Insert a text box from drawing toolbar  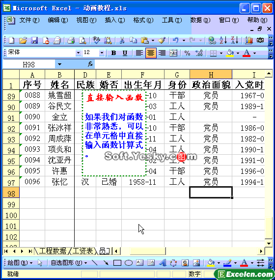pos(139,263)
